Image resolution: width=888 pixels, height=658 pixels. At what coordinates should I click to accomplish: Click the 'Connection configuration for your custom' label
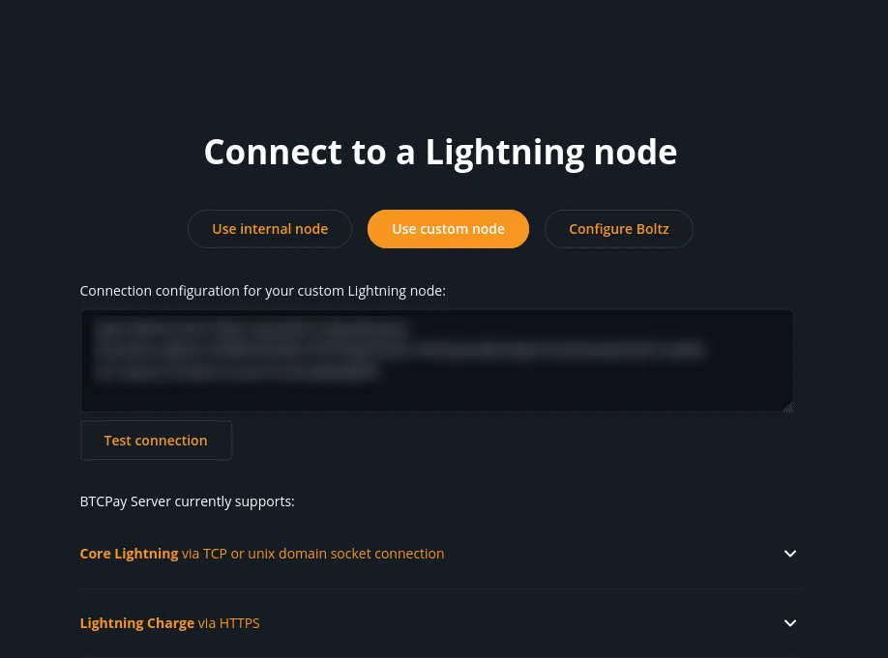[262, 290]
